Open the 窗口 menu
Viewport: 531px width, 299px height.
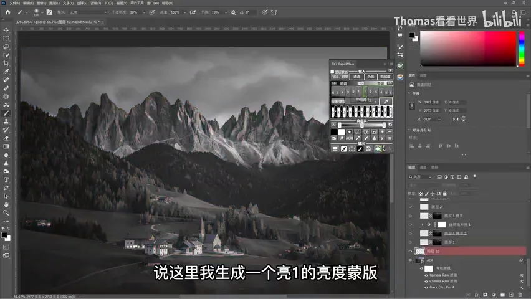point(153,3)
